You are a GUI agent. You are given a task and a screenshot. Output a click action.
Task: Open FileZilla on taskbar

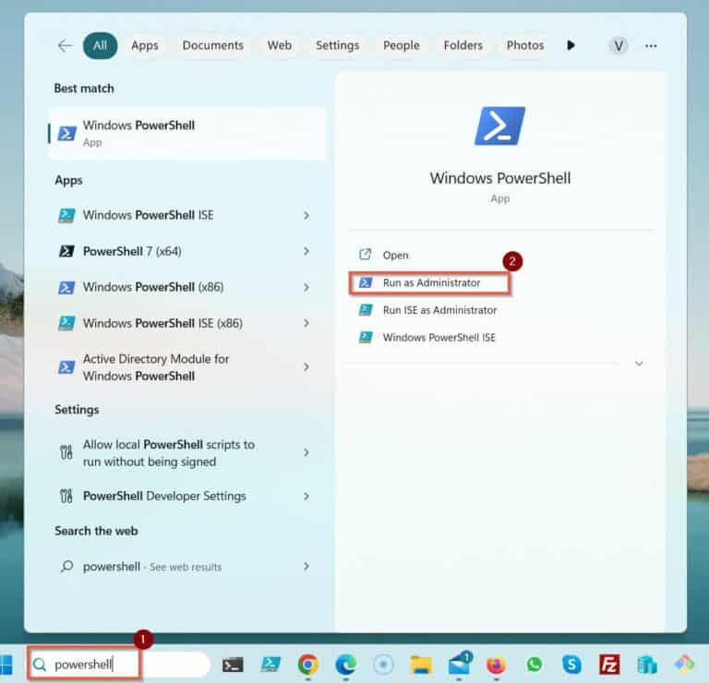609,665
